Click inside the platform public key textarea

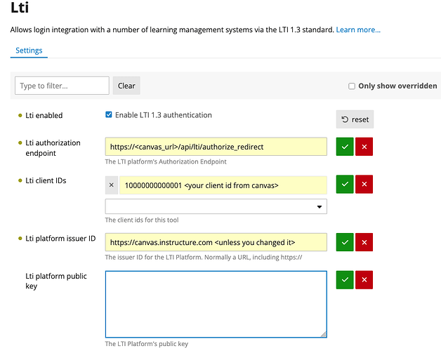216,304
